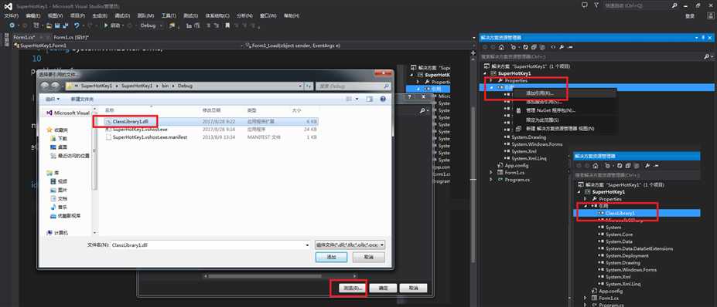Viewport: 717px width, 307px height.
Task: Click the file dialog help question icon
Action: point(383,99)
